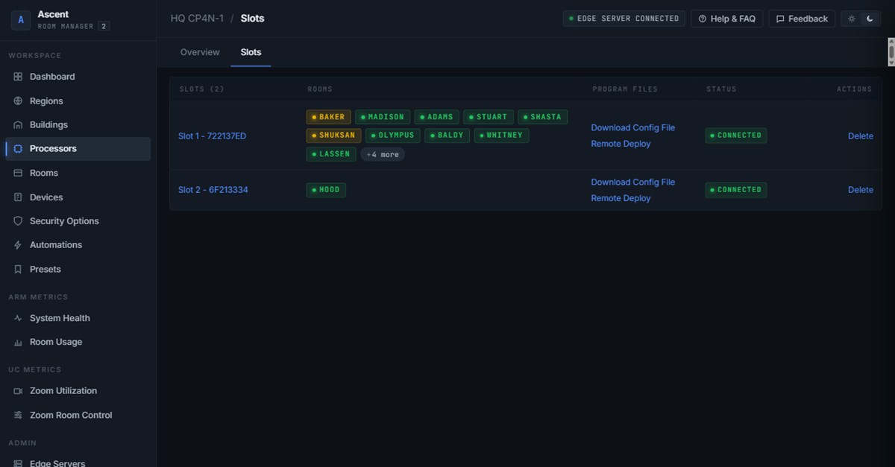Open Devices in the sidebar

[78, 197]
